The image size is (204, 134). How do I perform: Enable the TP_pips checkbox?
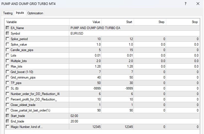[7, 83]
